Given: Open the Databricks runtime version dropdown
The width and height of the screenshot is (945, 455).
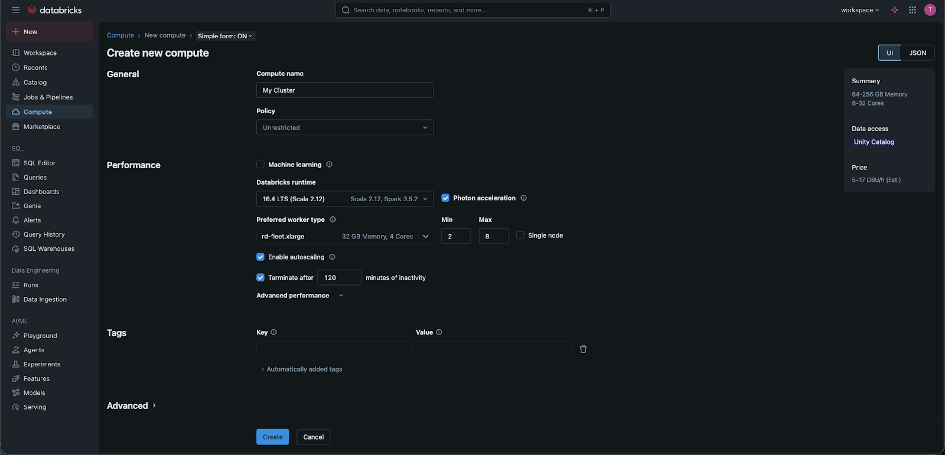Looking at the screenshot, I should pos(345,199).
